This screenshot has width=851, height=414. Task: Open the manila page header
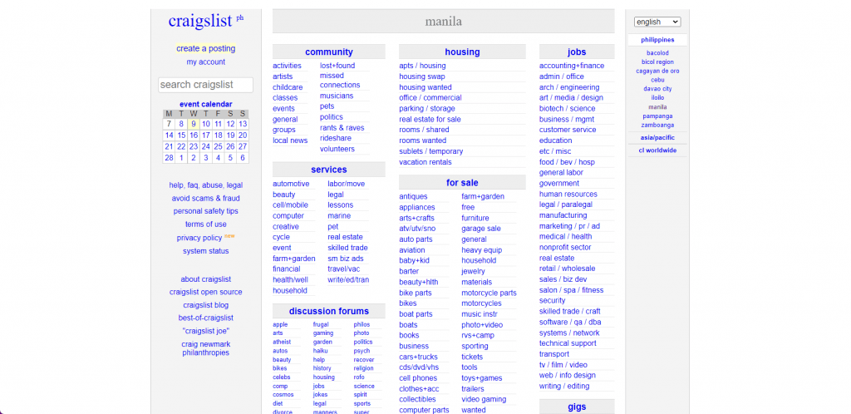click(444, 22)
